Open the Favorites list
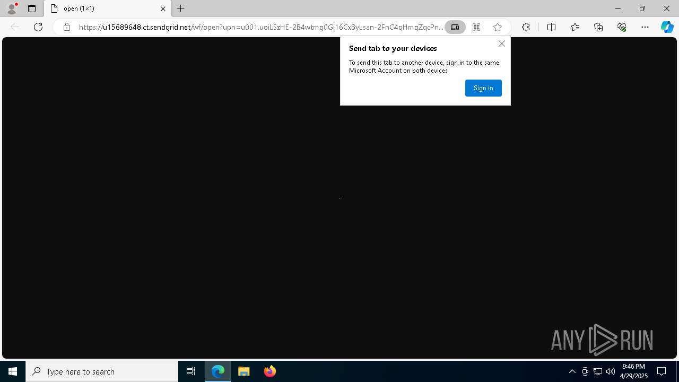 (x=575, y=27)
